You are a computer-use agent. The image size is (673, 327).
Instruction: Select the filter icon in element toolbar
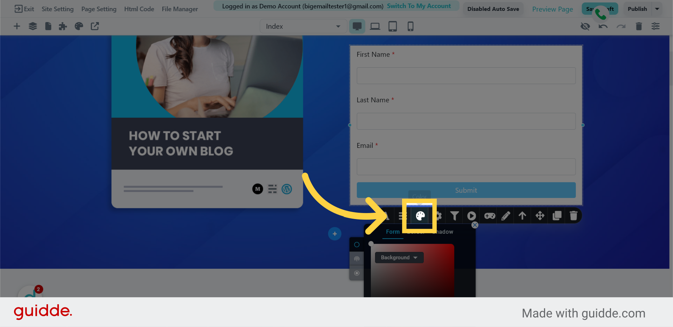(x=454, y=216)
